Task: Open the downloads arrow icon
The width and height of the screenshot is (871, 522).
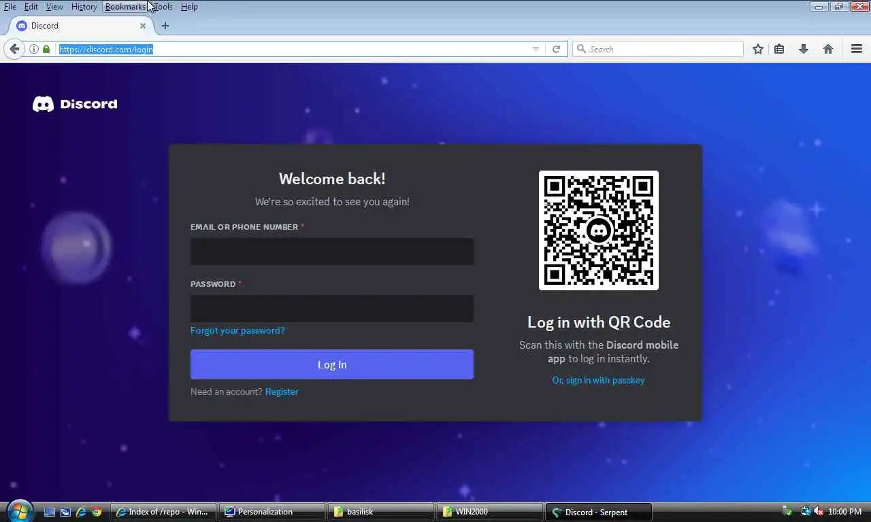Action: [804, 49]
